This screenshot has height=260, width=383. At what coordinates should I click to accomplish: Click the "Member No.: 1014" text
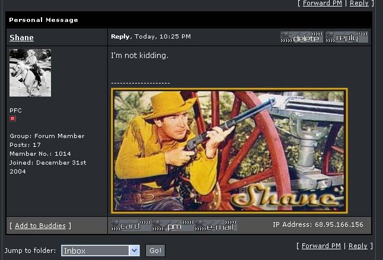[40, 153]
